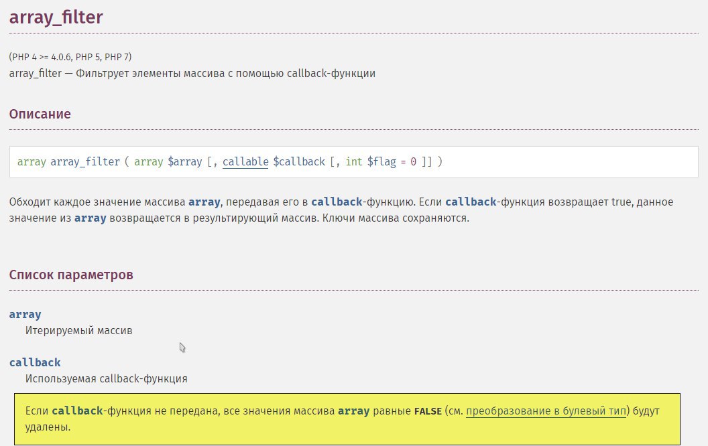
Task: Follow the "преобразование в булевый тип" link
Action: pos(546,411)
